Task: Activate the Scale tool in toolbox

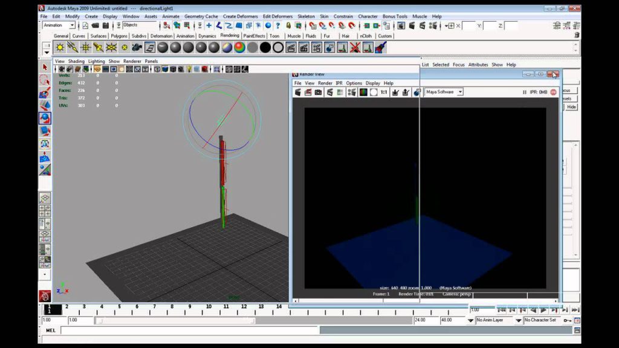Action: pyautogui.click(x=45, y=131)
